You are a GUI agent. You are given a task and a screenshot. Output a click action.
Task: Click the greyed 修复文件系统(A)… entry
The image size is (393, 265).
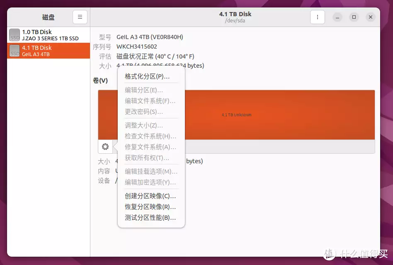click(151, 147)
